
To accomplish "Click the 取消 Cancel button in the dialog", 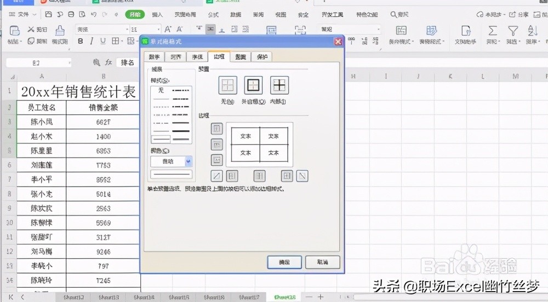I will pyautogui.click(x=323, y=262).
